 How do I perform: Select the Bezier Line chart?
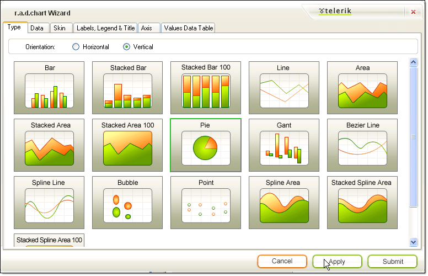click(x=362, y=145)
